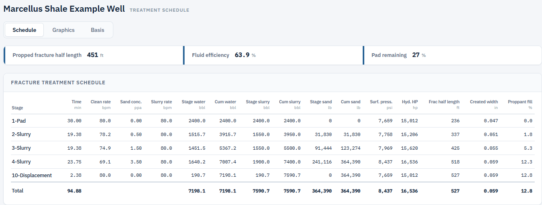Select the 1-Pad stage row label
542x205 pixels.
click(x=19, y=121)
